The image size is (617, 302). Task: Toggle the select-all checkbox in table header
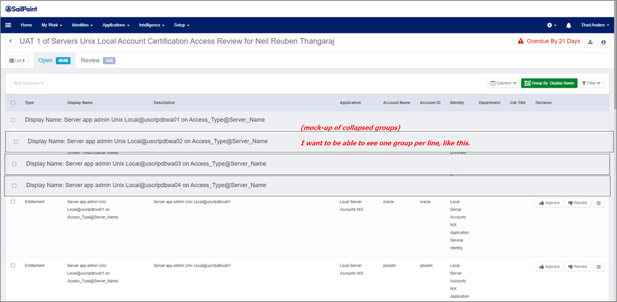click(13, 103)
